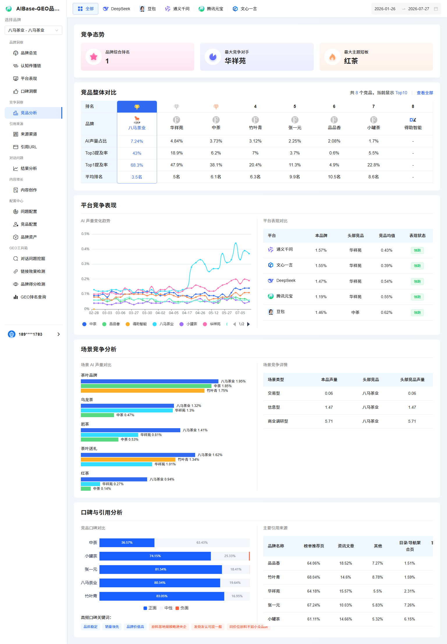Switch to 通义千问 tab

[177, 9]
